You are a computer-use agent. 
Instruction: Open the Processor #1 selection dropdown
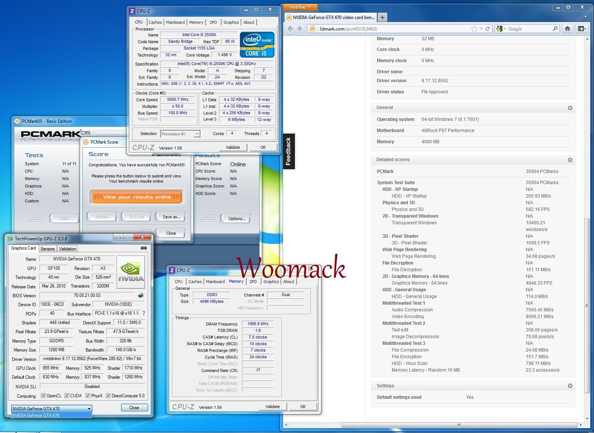180,134
